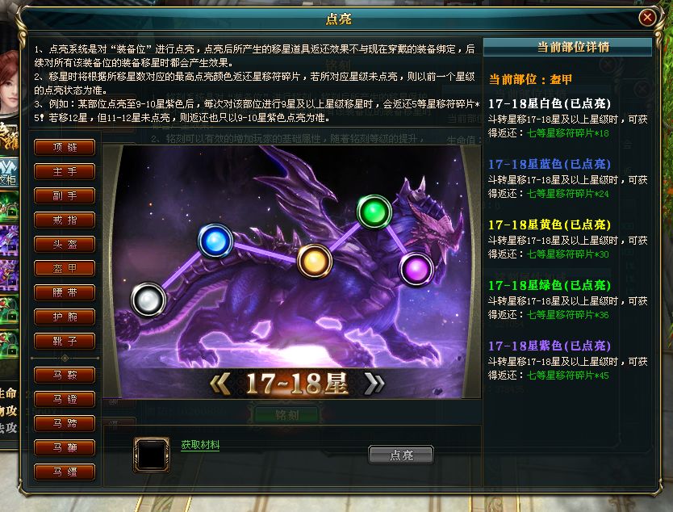The width and height of the screenshot is (673, 512).
Task: Click the green orb on the dragon constellation
Action: coord(374,212)
